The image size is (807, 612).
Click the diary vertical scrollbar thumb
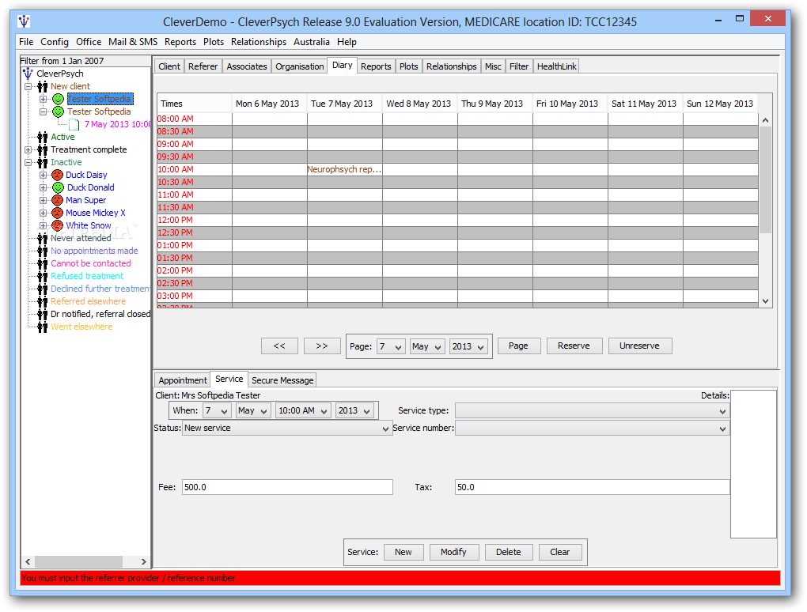click(765, 180)
